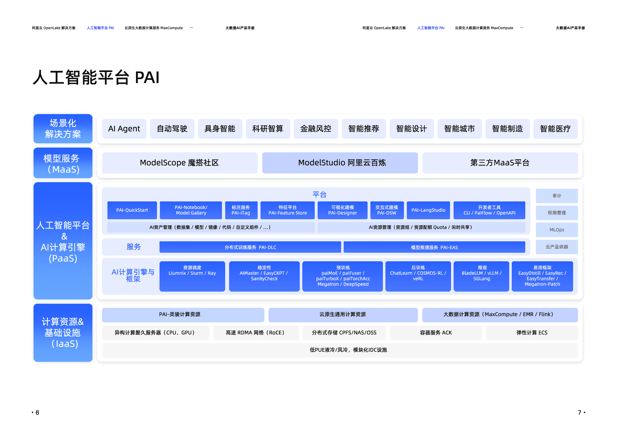The image size is (617, 431).
Task: Open left header '云原生大数据计算服务 MaxCompute' tab
Action: (x=153, y=28)
